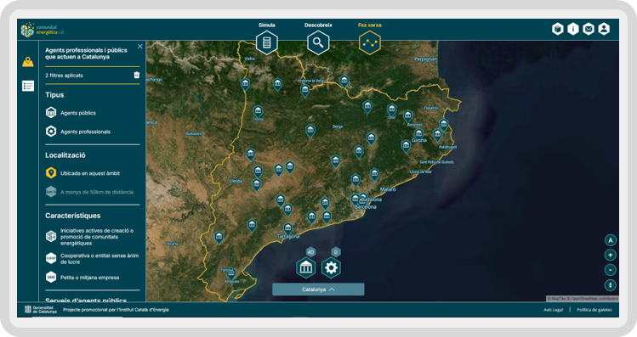The image size is (637, 337).
Task: Switch to list view in sidebar
Action: 28,86
